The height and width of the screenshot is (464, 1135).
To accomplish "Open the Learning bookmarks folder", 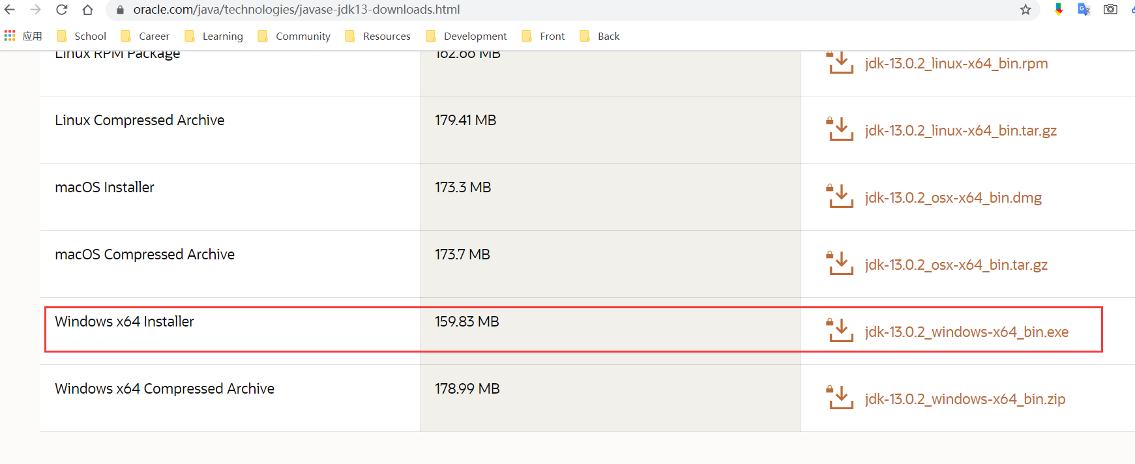I will point(214,36).
